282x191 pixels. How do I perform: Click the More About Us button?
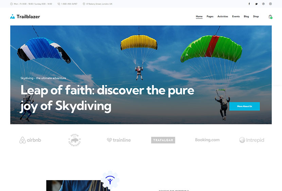click(244, 106)
